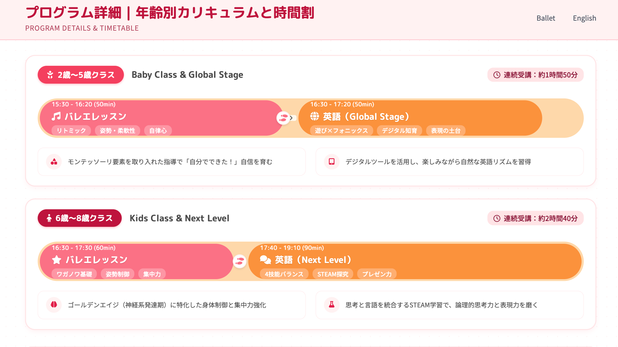Click the chevron arrow between Baby Class lessons
The image size is (618, 347).
pyautogui.click(x=291, y=118)
